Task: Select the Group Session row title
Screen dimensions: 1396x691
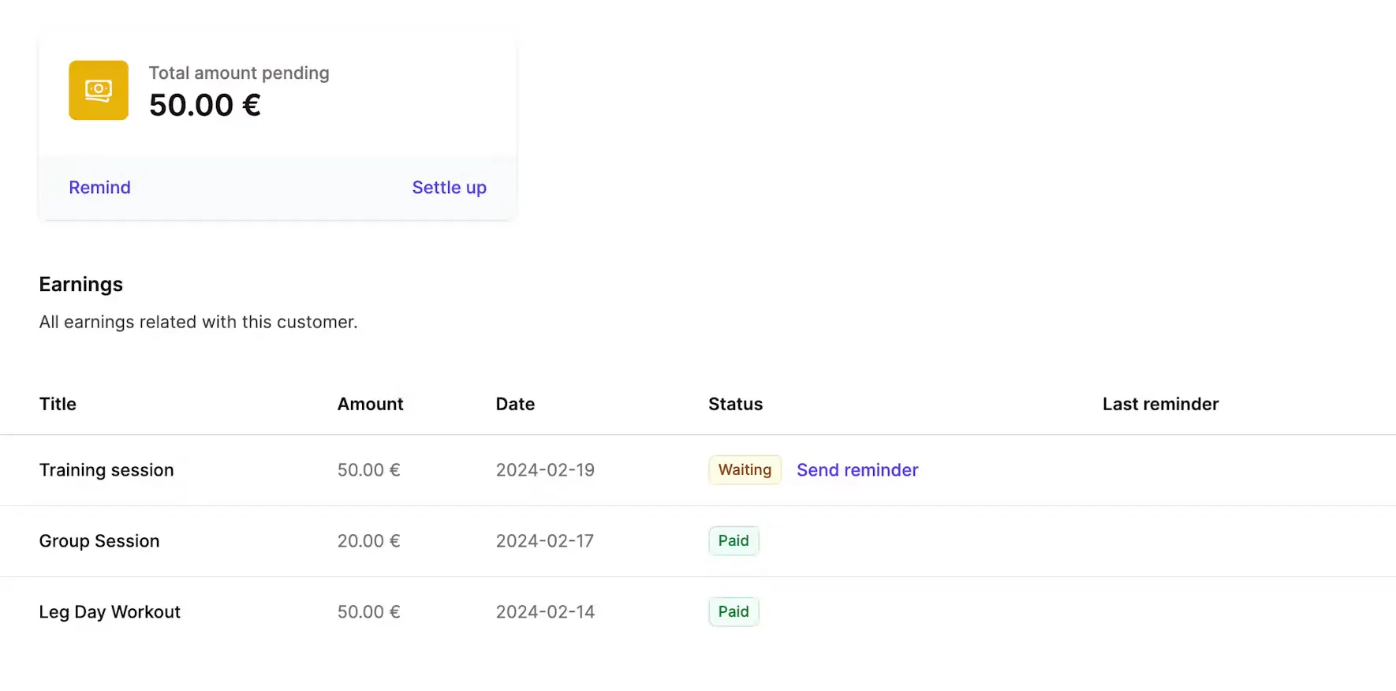Action: pos(99,541)
